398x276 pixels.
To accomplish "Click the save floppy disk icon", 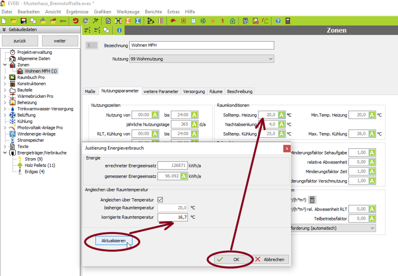I will pyautogui.click(x=23, y=21).
